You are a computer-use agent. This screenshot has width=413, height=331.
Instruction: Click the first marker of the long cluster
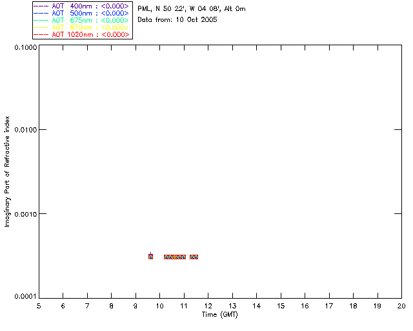[x=166, y=257]
